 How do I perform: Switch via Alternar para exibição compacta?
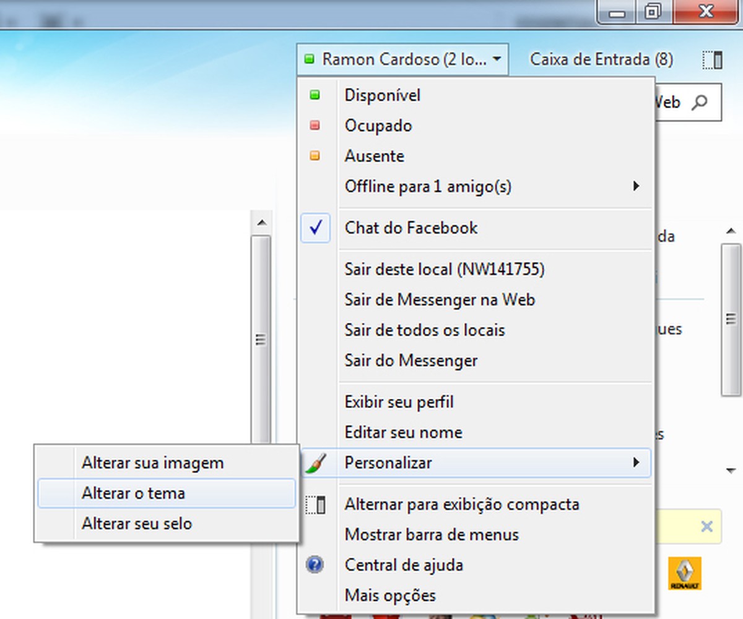coord(476,505)
